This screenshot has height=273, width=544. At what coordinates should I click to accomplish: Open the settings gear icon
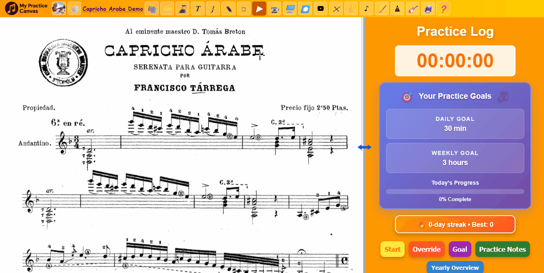[74, 8]
